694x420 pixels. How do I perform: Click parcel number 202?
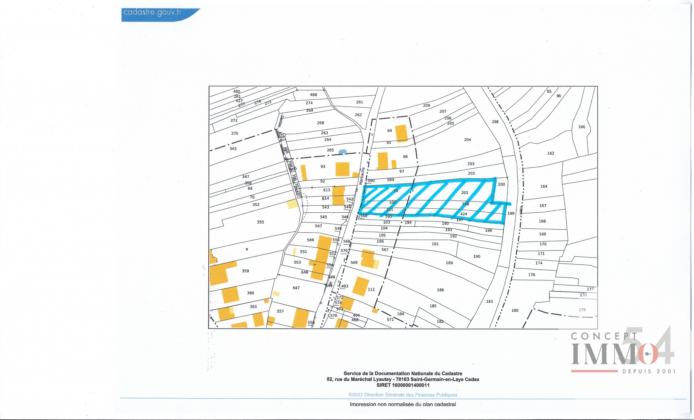point(471,173)
